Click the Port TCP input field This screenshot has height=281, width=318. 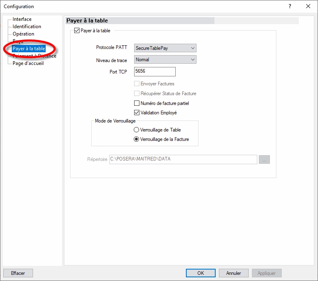pos(155,72)
